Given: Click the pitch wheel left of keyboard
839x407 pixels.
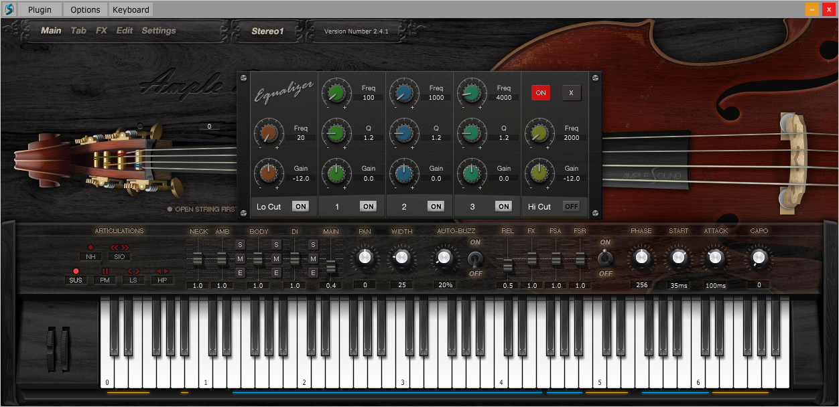Looking at the screenshot, I should pyautogui.click(x=51, y=349).
